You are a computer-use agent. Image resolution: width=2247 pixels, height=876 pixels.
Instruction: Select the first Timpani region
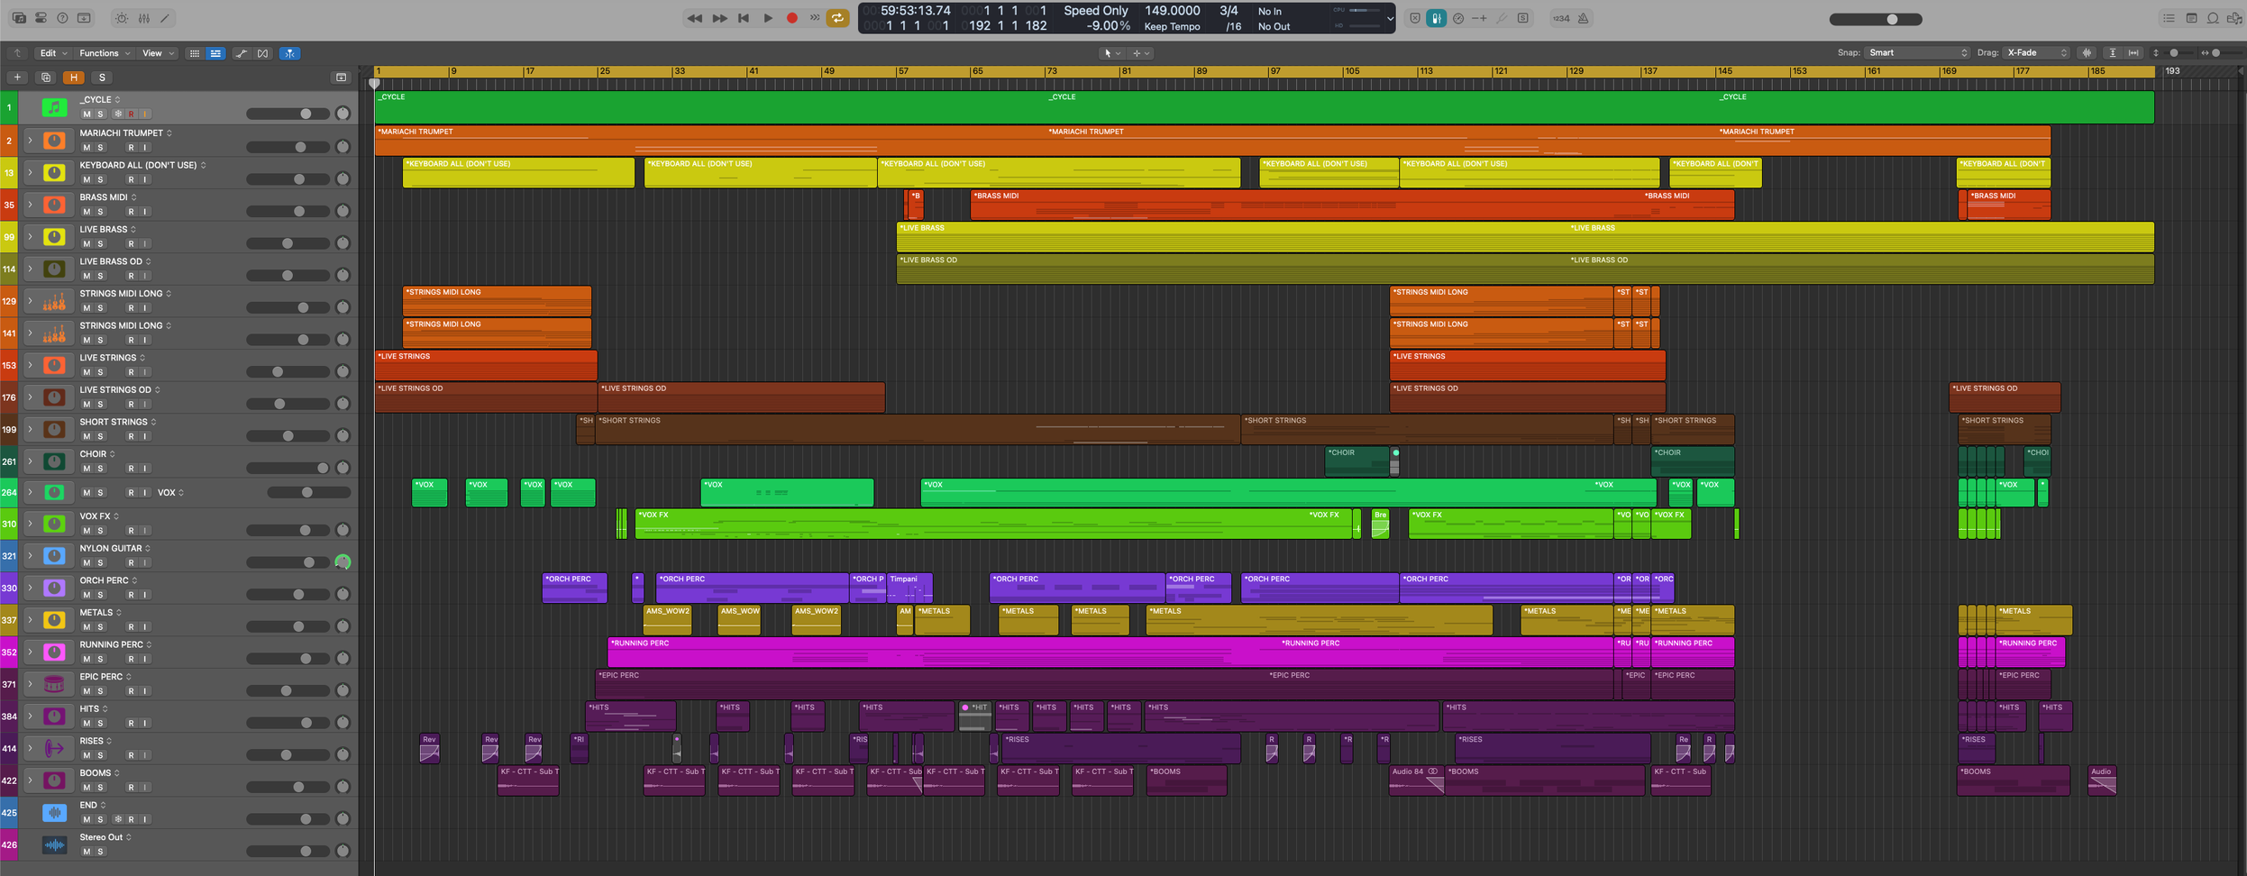[909, 588]
